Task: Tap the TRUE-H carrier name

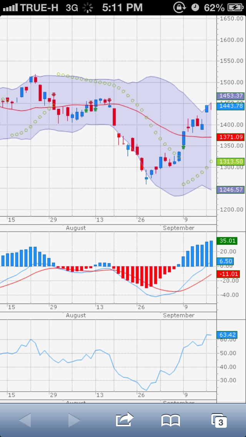Action: (39, 8)
